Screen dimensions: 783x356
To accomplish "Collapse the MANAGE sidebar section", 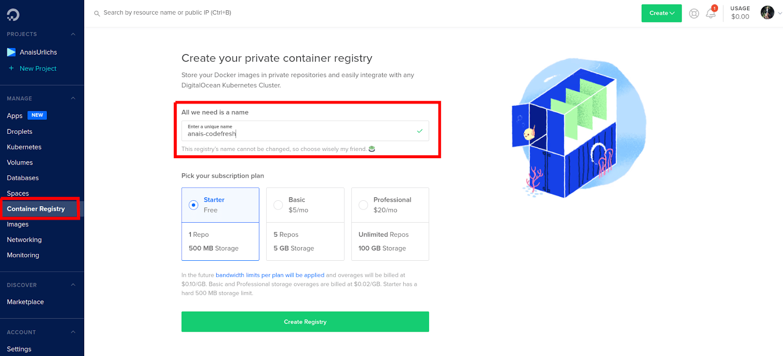I will (73, 98).
